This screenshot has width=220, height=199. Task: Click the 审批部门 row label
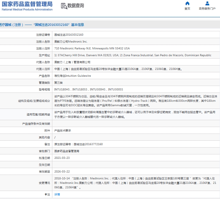[44, 151]
